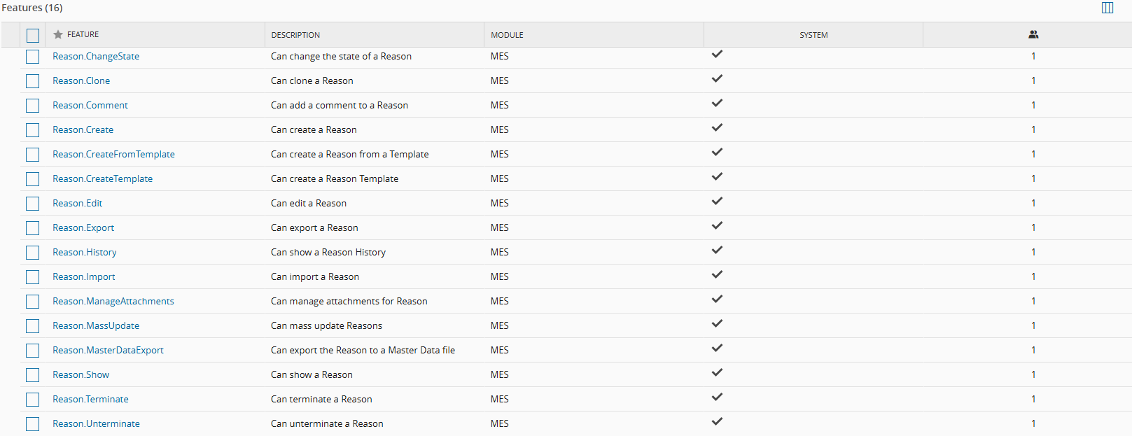Open the Reason.Unterminate feature link
Image resolution: width=1132 pixels, height=436 pixels.
[x=96, y=424]
